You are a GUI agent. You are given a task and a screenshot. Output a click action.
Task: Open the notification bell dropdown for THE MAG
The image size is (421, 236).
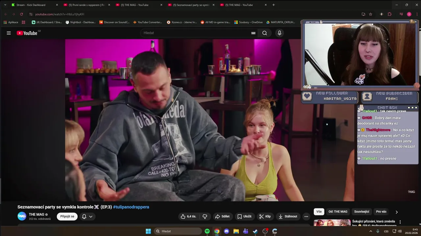point(87,216)
